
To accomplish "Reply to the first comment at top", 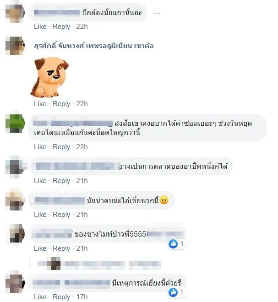I will (61, 27).
